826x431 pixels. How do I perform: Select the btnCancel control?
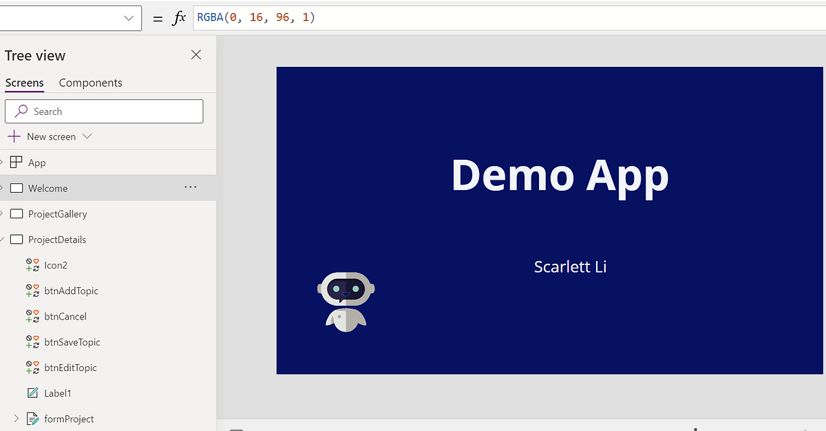pyautogui.click(x=66, y=316)
